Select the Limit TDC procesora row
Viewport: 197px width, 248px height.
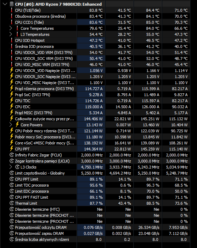pos(100,185)
